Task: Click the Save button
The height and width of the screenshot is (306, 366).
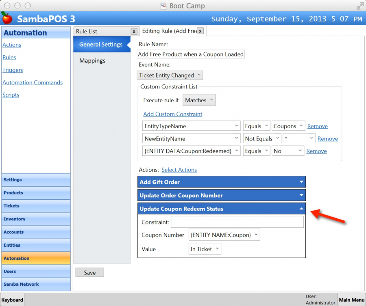Action: coord(90,273)
